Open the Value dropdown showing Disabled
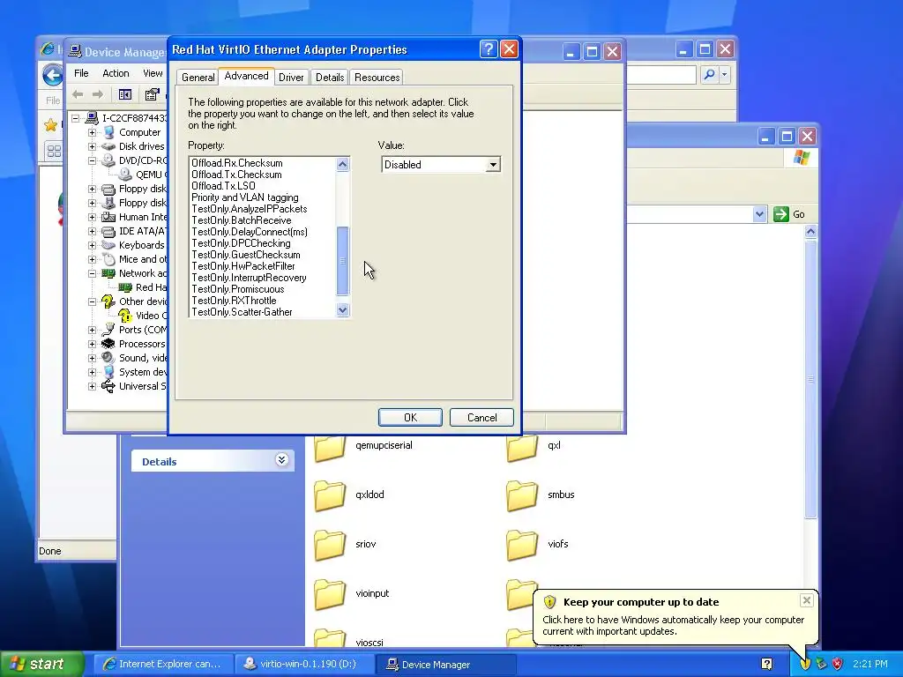 click(493, 165)
